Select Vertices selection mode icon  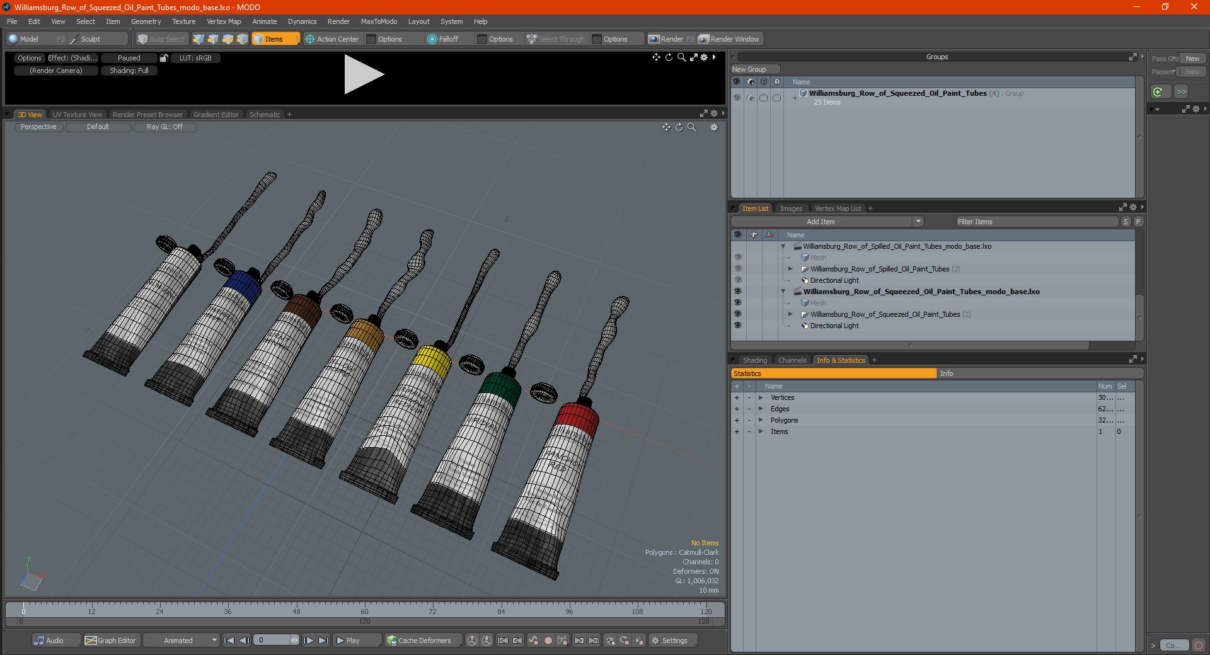coord(199,39)
